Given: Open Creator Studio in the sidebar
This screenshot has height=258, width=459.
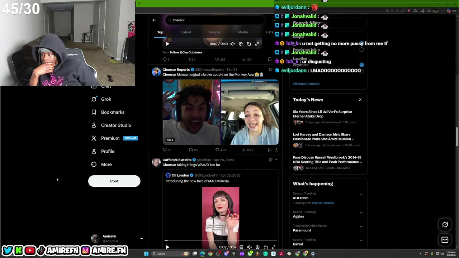Looking at the screenshot, I should (x=111, y=125).
